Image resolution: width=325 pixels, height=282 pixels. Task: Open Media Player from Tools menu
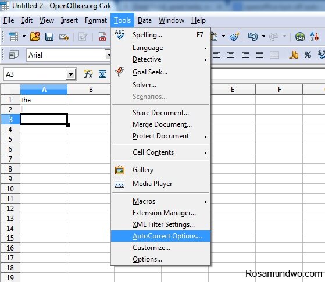click(x=161, y=184)
